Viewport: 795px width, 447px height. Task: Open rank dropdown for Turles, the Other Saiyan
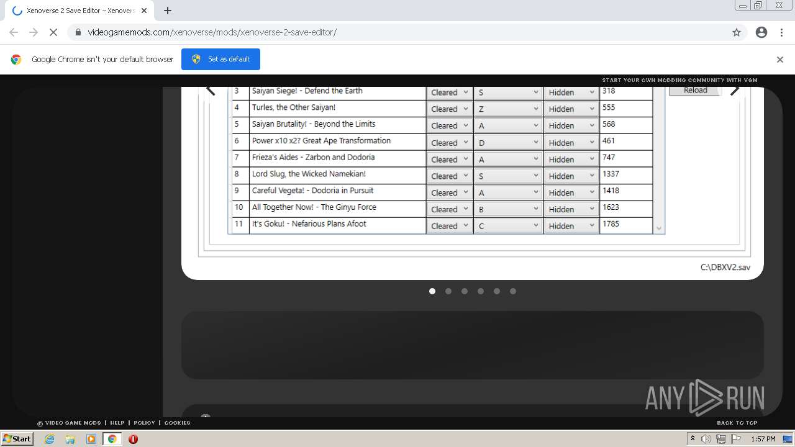click(508, 109)
